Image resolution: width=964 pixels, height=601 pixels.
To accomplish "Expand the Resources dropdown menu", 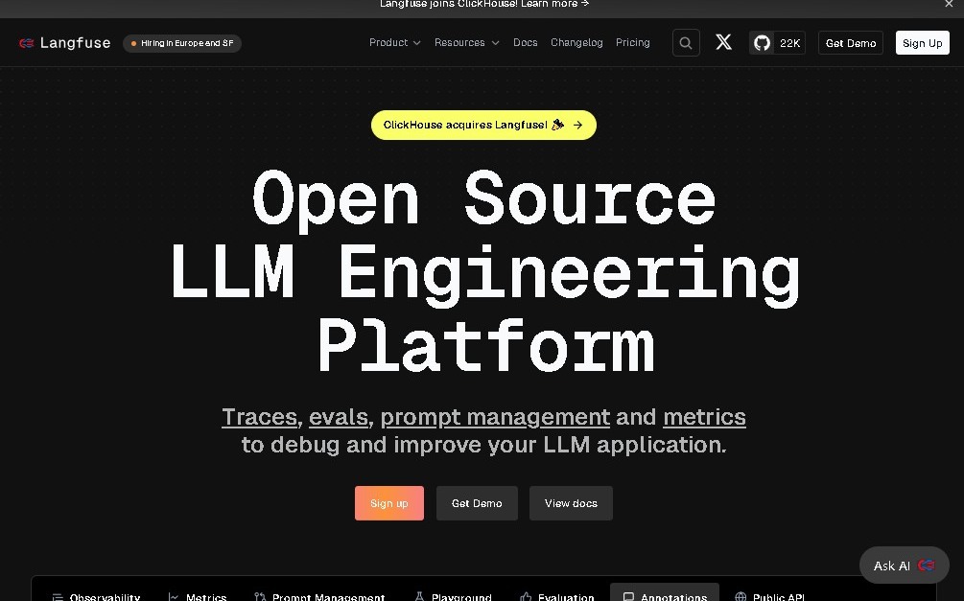I will click(x=466, y=42).
